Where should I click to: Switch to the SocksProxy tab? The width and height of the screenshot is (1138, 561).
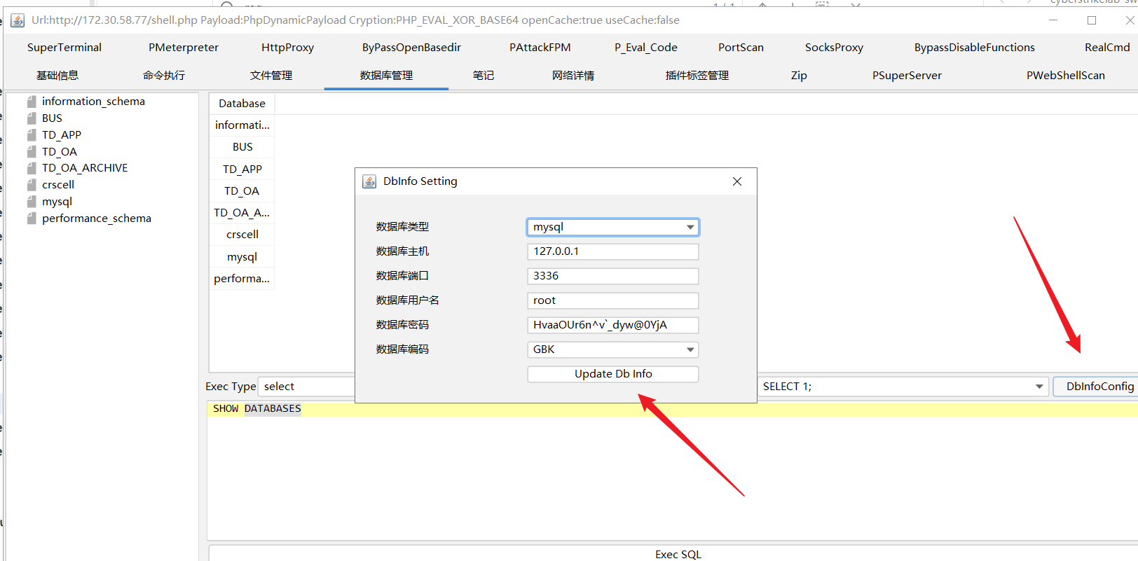[834, 48]
